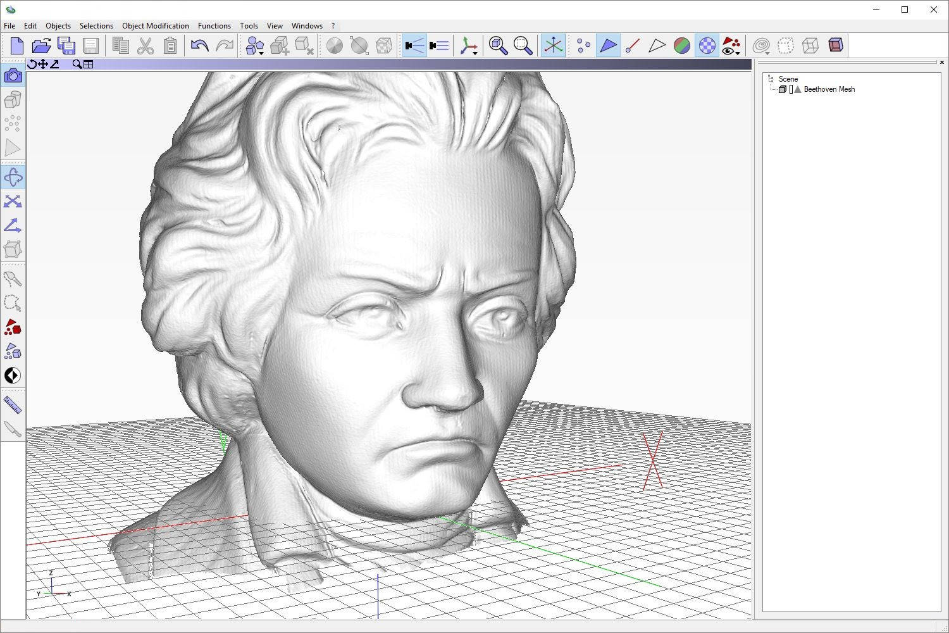The height and width of the screenshot is (633, 949).
Task: Create a new document with the blank page icon
Action: 17,46
